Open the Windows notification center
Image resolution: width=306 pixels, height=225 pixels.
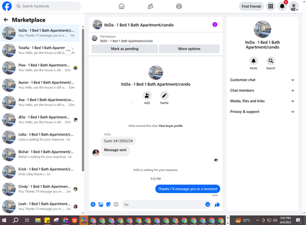(299, 220)
